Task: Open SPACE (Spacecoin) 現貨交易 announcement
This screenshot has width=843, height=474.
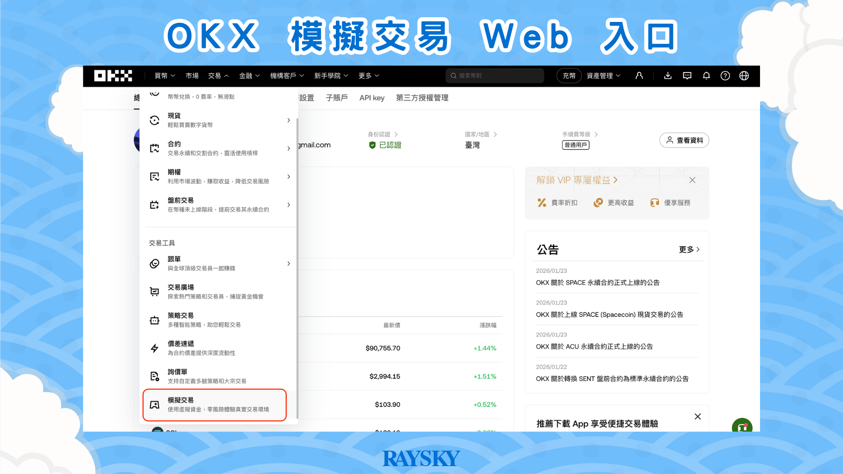Action: tap(609, 315)
